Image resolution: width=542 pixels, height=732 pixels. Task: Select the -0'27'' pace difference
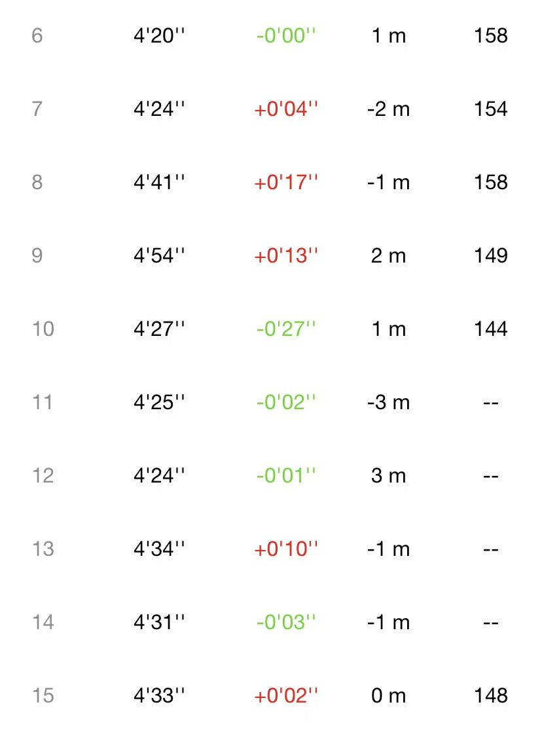point(285,329)
